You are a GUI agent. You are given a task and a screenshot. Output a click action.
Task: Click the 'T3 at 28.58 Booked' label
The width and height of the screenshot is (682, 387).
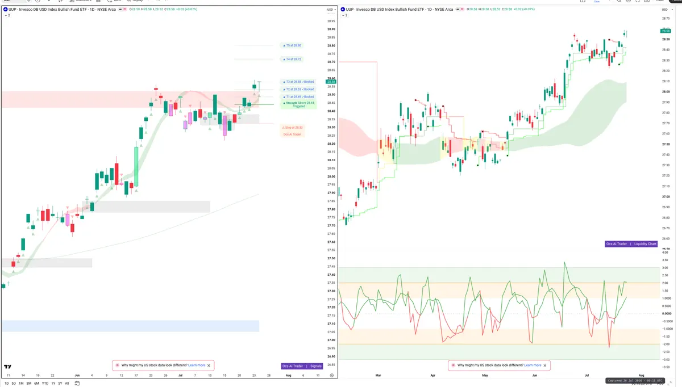pyautogui.click(x=298, y=82)
